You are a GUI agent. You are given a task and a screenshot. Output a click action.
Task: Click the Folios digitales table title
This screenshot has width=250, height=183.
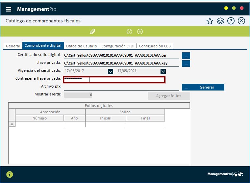coord(99,106)
